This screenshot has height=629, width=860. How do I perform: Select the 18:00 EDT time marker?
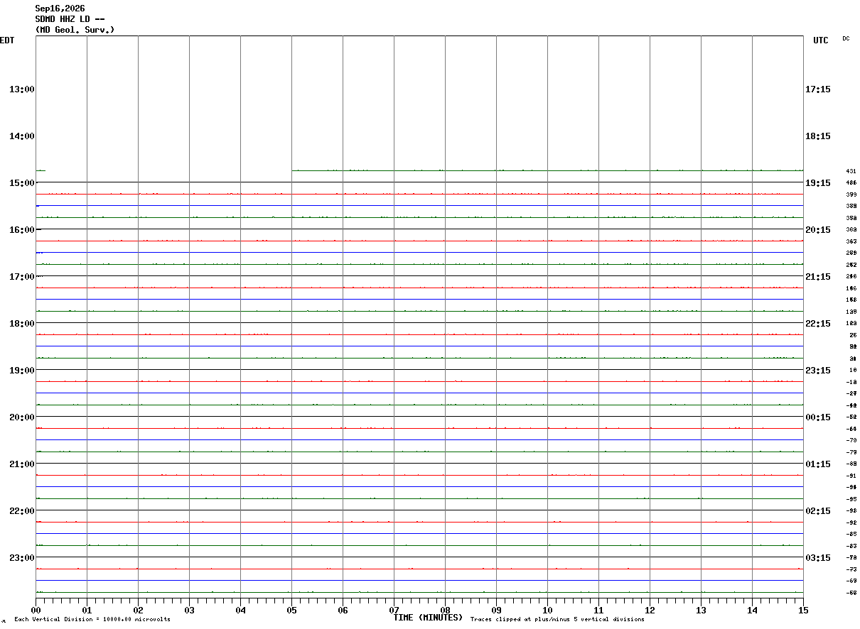(22, 324)
